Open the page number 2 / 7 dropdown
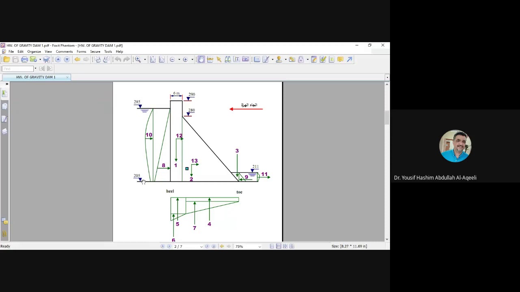The image size is (520, 292). pos(201,247)
